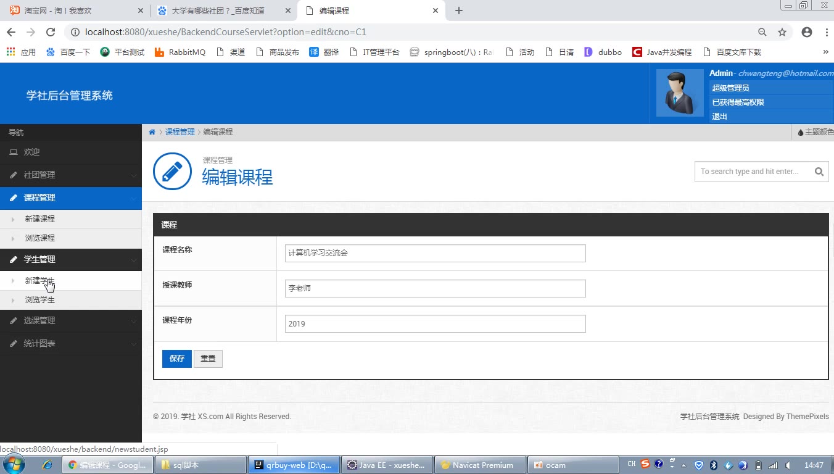The width and height of the screenshot is (834, 474).
Task: Open the browser zoom magnifier icon
Action: pyautogui.click(x=762, y=32)
